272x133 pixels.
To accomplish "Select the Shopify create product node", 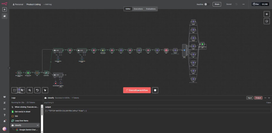I will tap(103, 50).
